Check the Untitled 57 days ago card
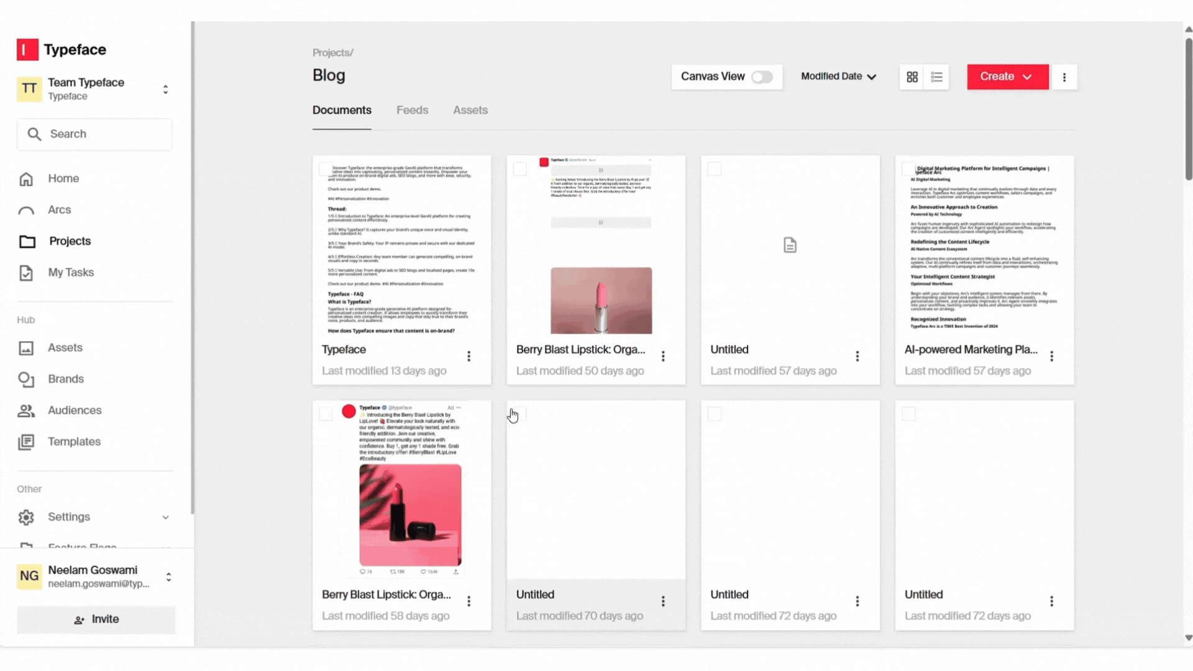The height and width of the screenshot is (671, 1193). (x=715, y=169)
